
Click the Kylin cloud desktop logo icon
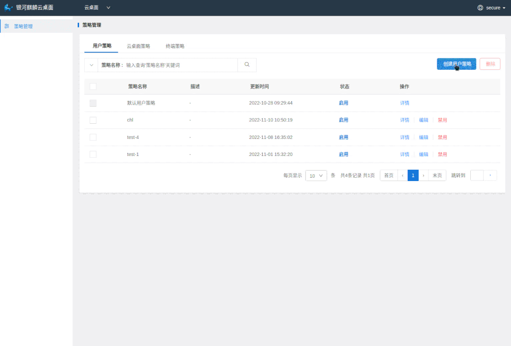tap(9, 8)
